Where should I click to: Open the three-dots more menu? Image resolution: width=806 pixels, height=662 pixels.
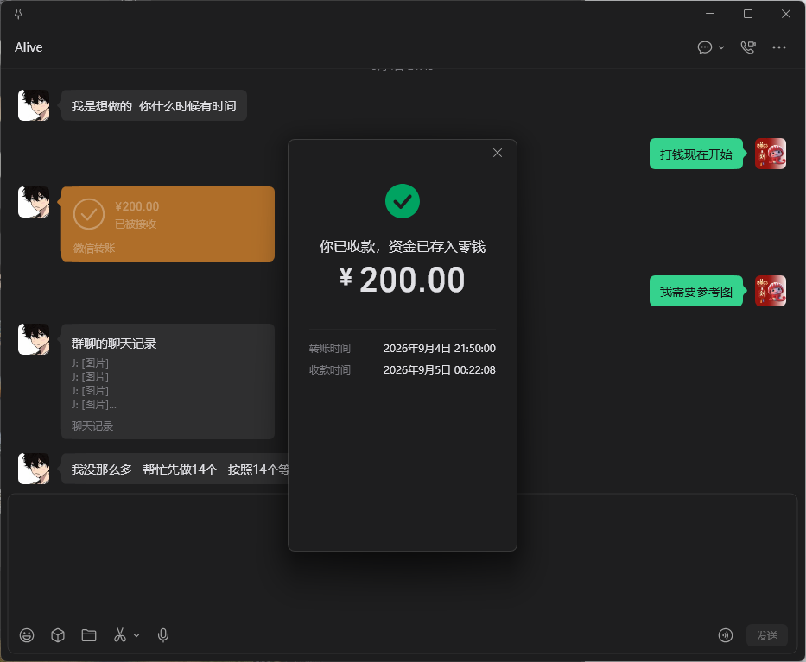click(x=778, y=47)
